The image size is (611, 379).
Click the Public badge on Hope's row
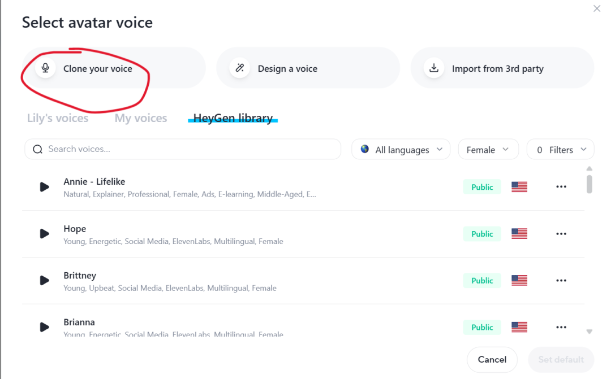482,233
